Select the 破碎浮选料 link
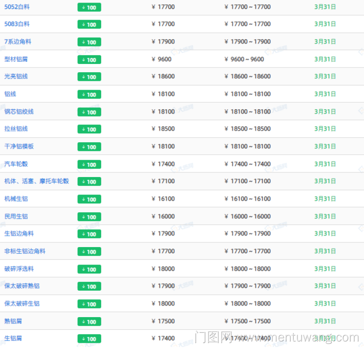The width and height of the screenshot is (364, 348). (x=19, y=269)
